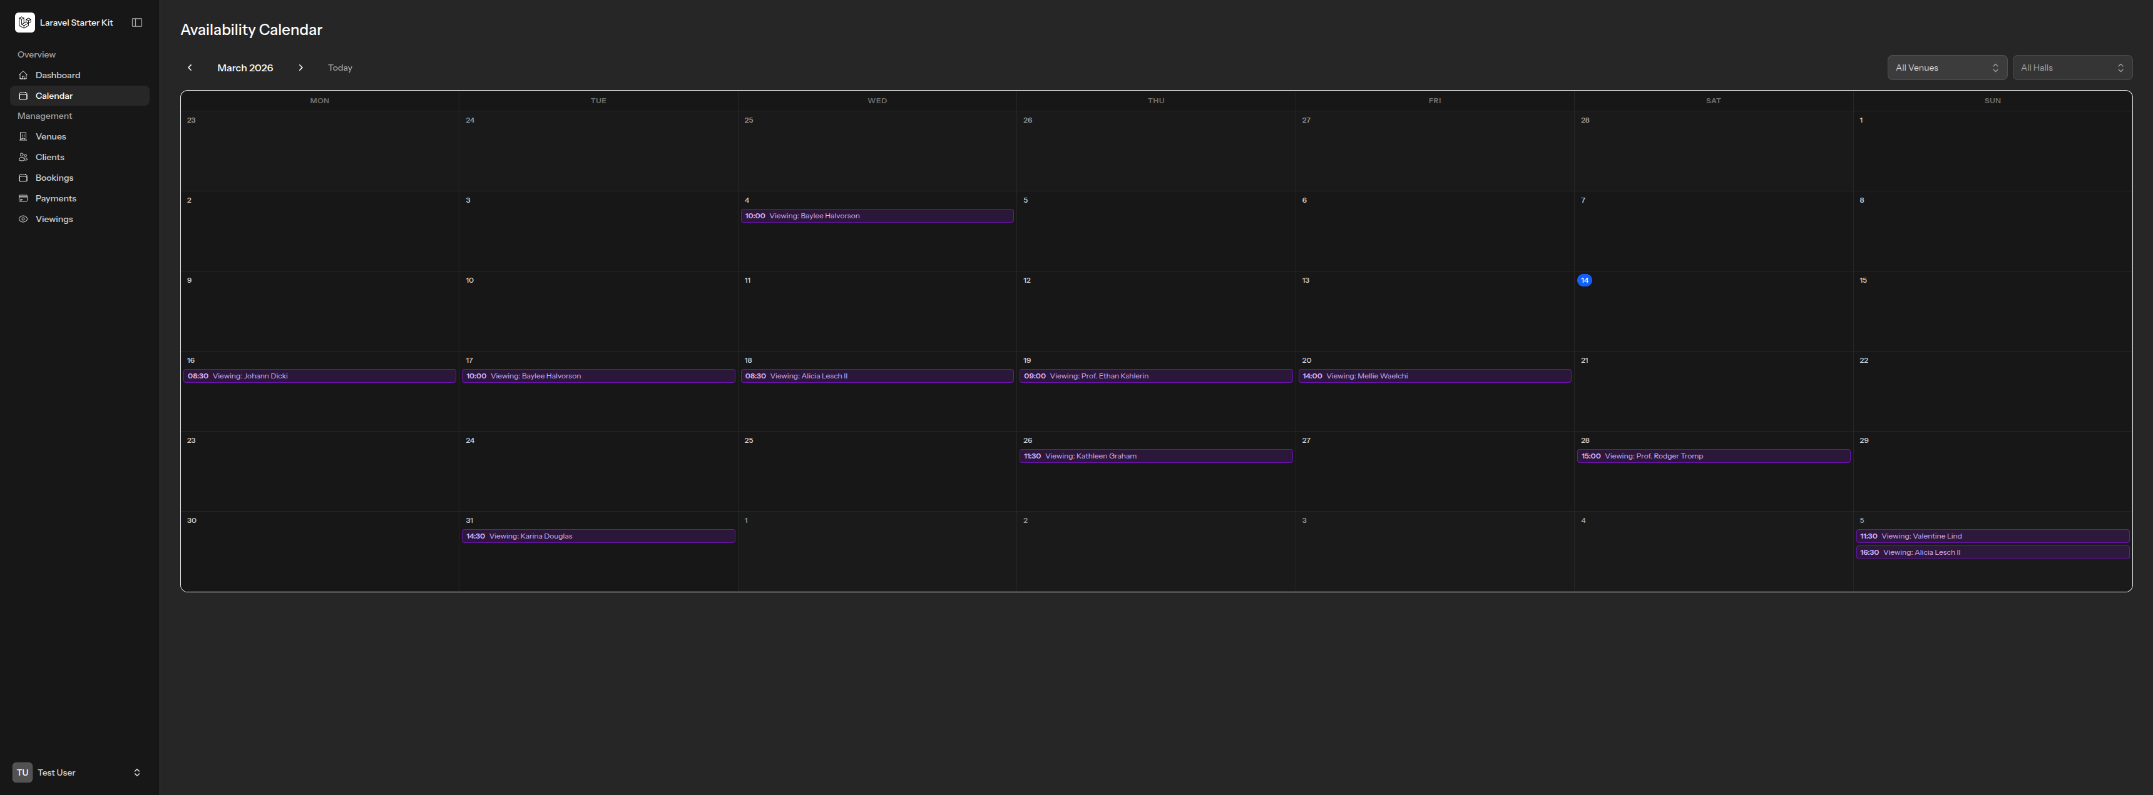Open the 10:00 Viewing: Baylee Halvorson event on March 4
2153x795 pixels.
point(877,215)
